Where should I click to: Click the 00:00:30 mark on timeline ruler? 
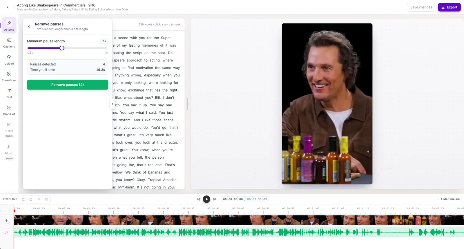164,208
